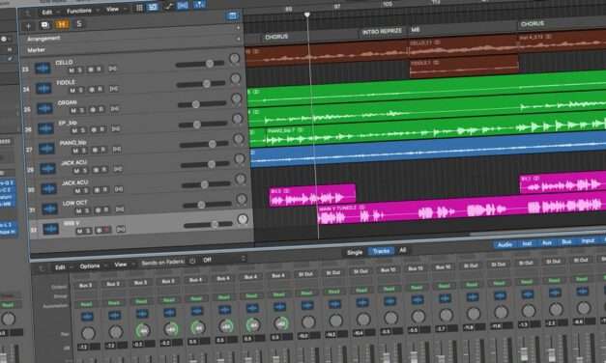
Task: Click the add new track plus button
Action: (28, 26)
